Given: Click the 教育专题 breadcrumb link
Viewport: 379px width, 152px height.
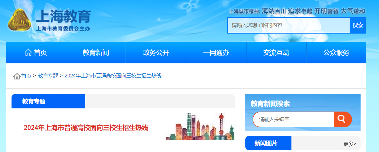Looking at the screenshot, I should click(48, 76).
